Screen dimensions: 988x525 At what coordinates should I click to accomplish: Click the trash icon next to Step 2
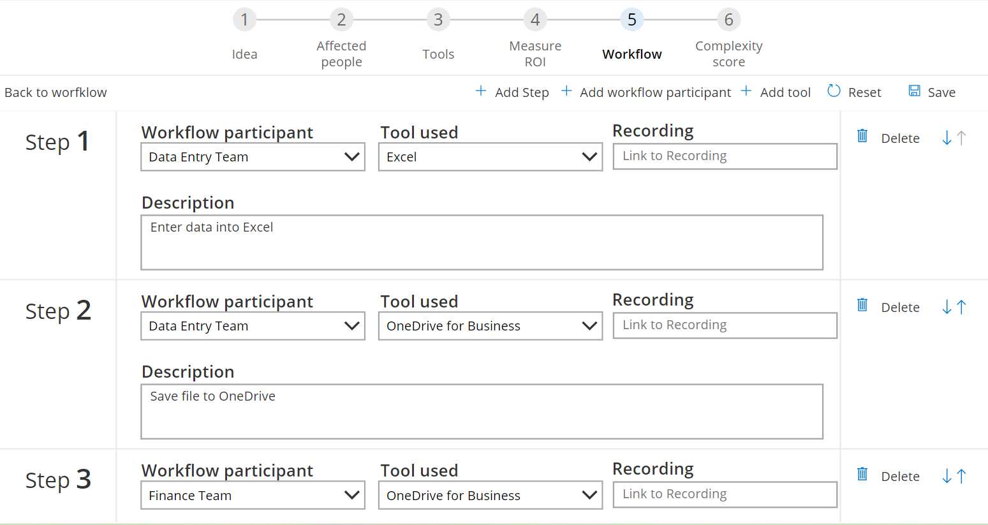pos(862,305)
